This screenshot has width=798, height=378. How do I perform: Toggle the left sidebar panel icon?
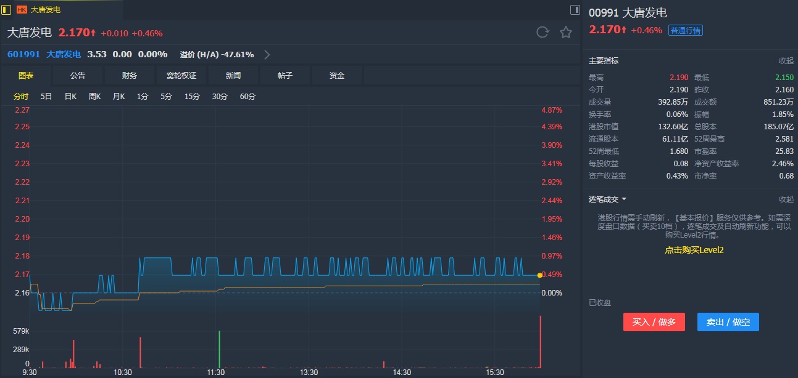tap(7, 10)
